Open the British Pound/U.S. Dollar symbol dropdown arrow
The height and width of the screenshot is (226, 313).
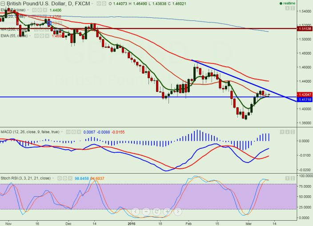(x=92, y=4)
